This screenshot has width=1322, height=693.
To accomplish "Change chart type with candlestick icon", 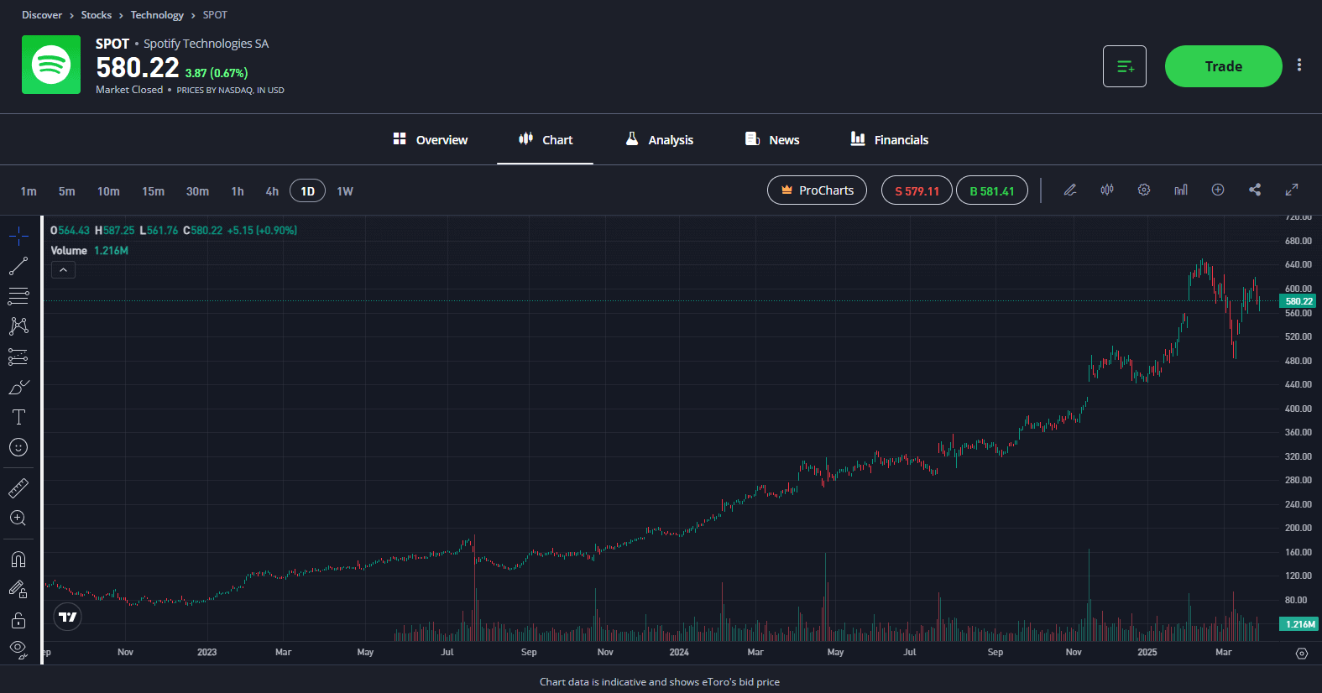I will click(1107, 190).
